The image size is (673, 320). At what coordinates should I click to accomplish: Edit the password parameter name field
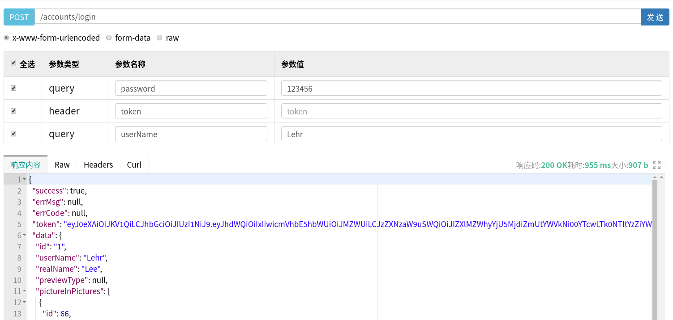pos(191,88)
